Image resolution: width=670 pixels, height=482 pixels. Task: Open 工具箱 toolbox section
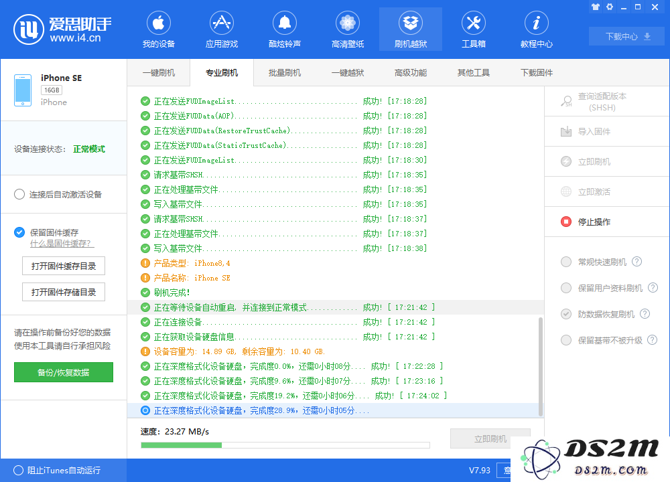click(x=474, y=29)
